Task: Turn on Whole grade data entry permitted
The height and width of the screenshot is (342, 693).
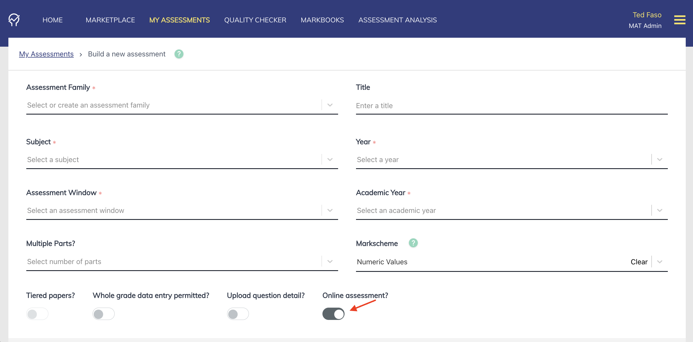Action: click(x=103, y=314)
